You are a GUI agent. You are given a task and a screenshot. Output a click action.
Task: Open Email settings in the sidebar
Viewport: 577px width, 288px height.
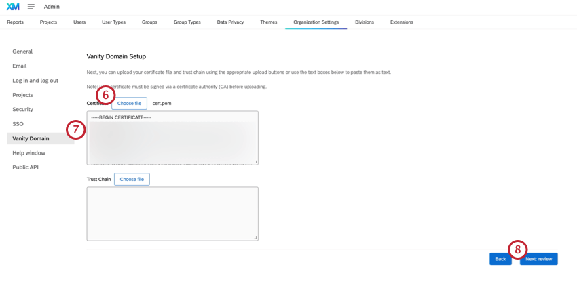tap(20, 66)
